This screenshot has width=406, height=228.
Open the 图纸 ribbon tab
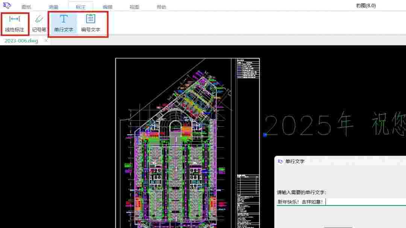click(x=26, y=7)
